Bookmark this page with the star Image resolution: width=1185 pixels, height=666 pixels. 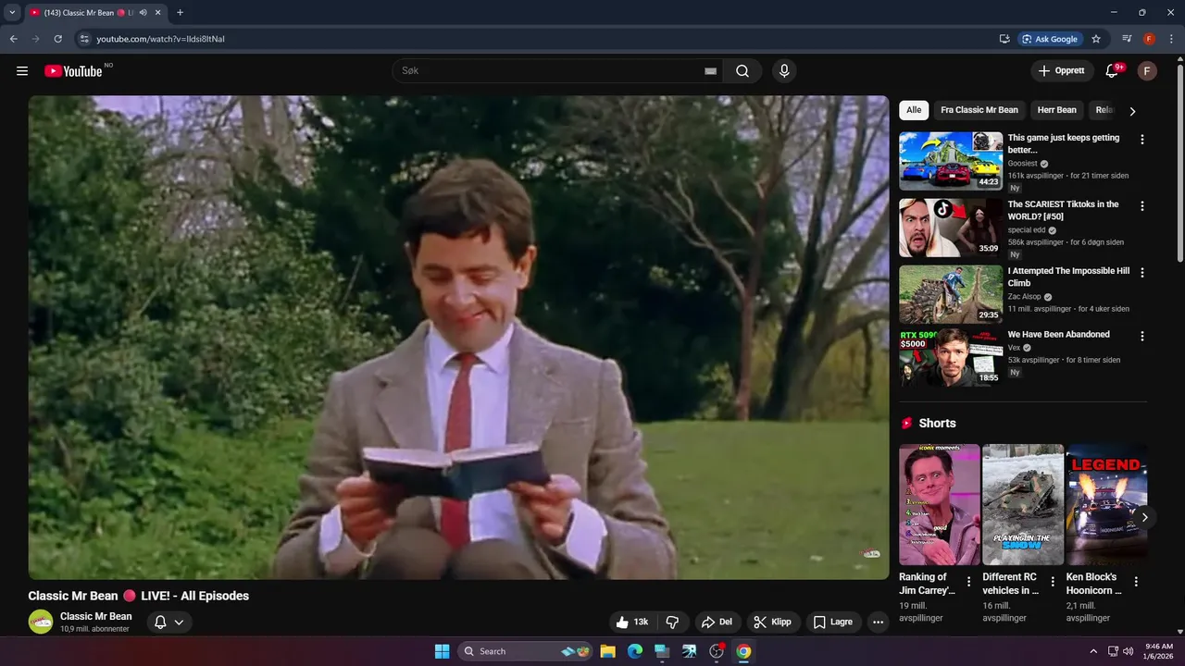point(1096,39)
